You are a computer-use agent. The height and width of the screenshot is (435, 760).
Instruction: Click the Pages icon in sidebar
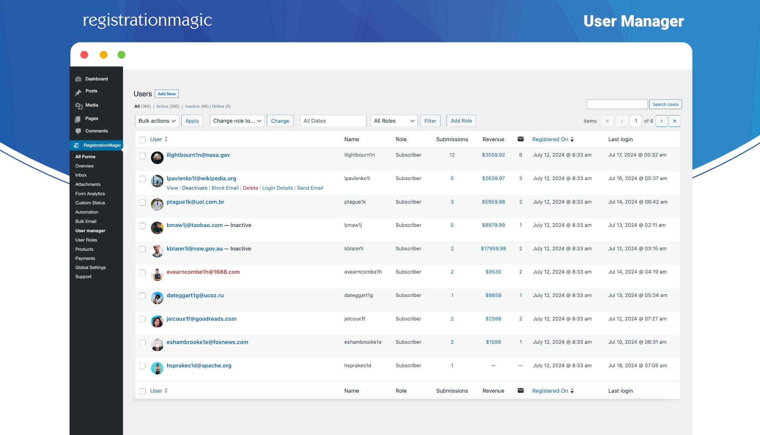[x=78, y=119]
